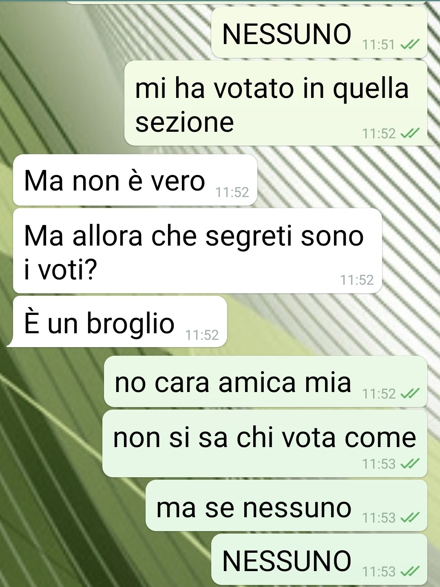Viewport: 440px width, 587px height.
Task: Tap read checkmarks on 'no cara amica mia'
Action: click(409, 394)
